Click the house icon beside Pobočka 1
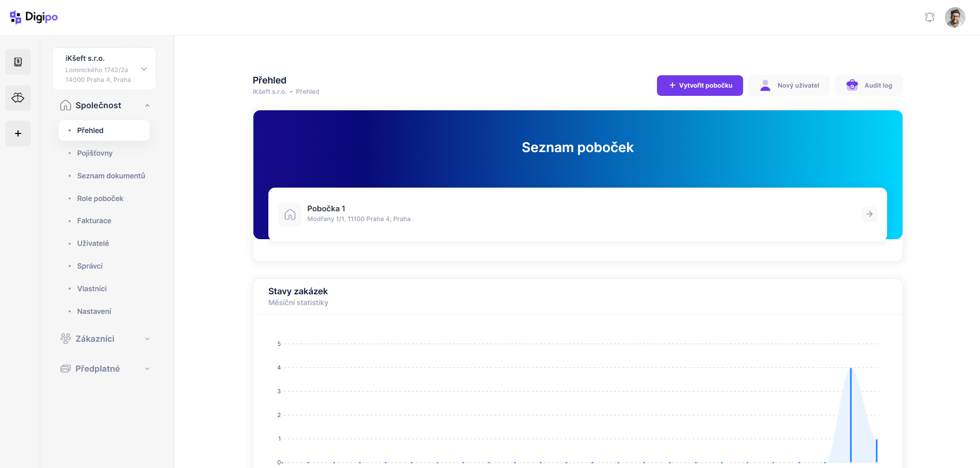The height and width of the screenshot is (468, 980). (x=290, y=214)
